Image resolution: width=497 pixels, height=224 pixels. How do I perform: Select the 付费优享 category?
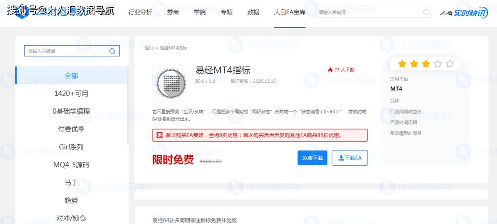coord(71,129)
